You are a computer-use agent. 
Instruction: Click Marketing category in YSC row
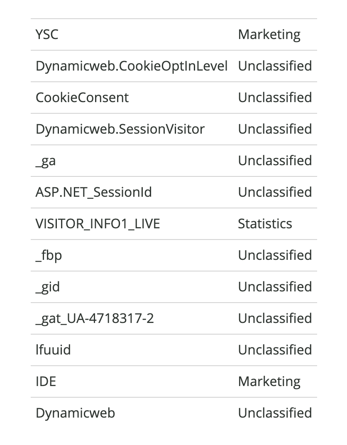[269, 35]
